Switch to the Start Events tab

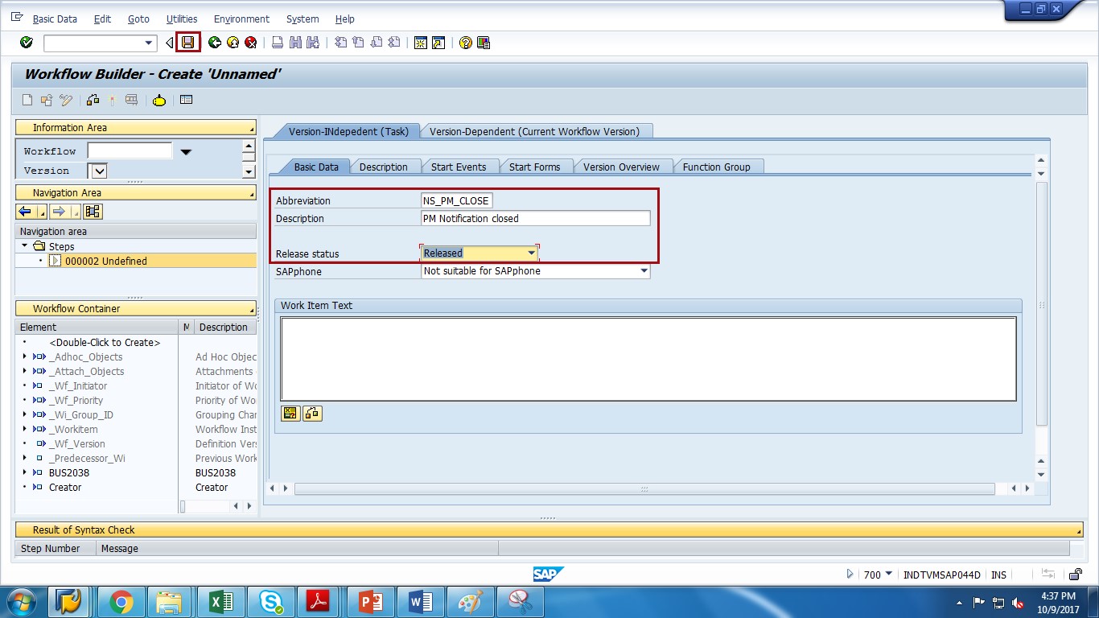(x=459, y=167)
